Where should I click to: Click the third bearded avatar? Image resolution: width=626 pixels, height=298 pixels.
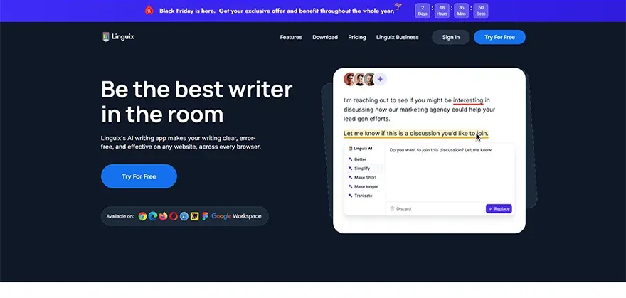370,79
